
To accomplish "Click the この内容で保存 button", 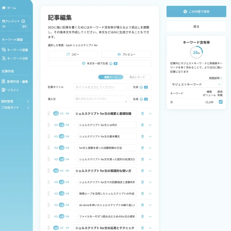I will pos(196,12).
